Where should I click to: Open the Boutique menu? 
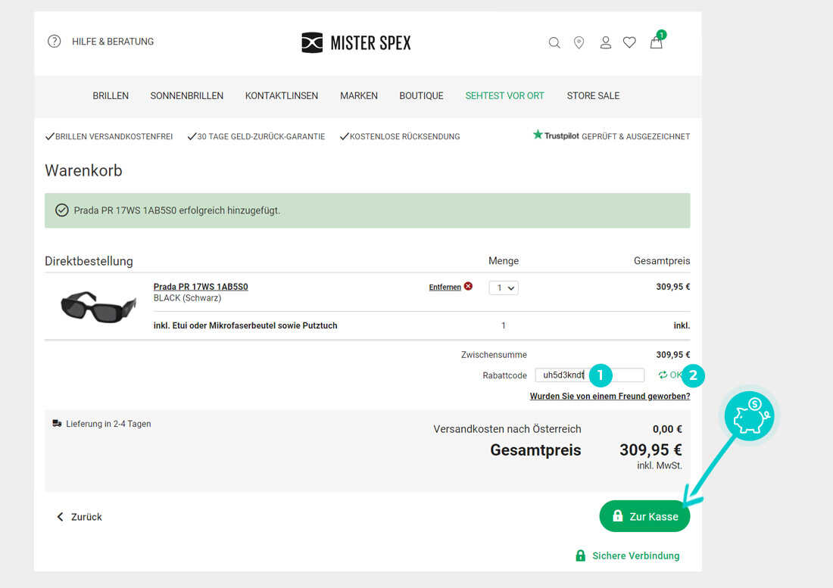(421, 96)
